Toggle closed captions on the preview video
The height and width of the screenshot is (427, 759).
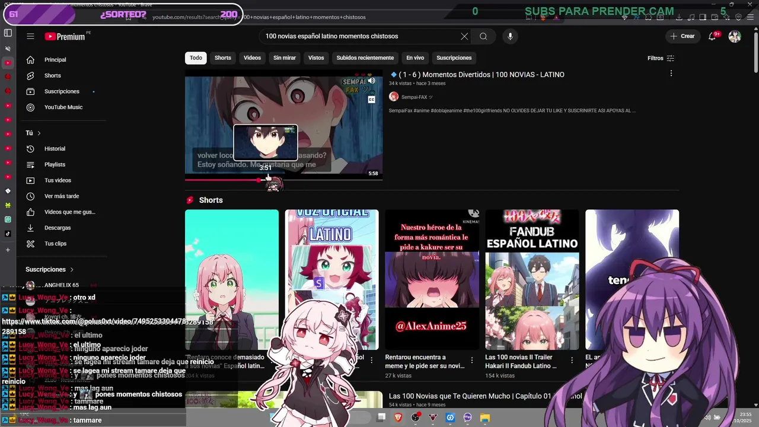click(372, 100)
